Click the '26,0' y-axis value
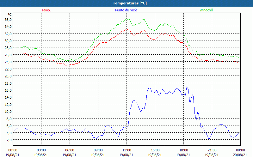Image resolution: width=253 pixels, height=158 pixels. pos(8,55)
